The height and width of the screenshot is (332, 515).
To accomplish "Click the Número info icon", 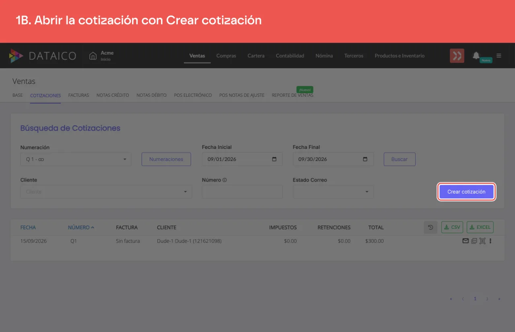I will point(225,180).
